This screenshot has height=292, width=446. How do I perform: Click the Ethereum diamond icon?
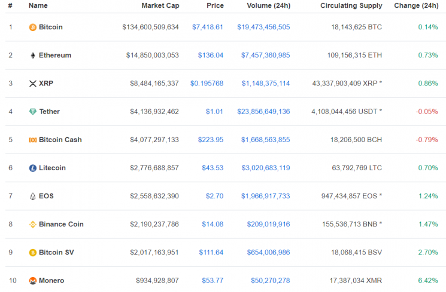coord(33,56)
